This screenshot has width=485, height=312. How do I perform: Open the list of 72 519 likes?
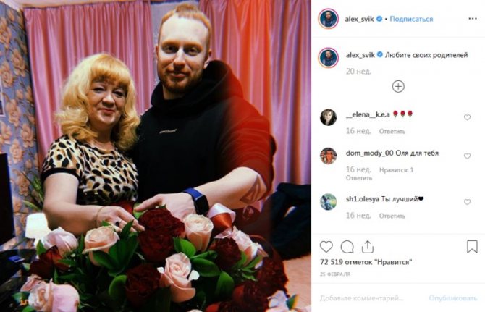click(x=366, y=262)
